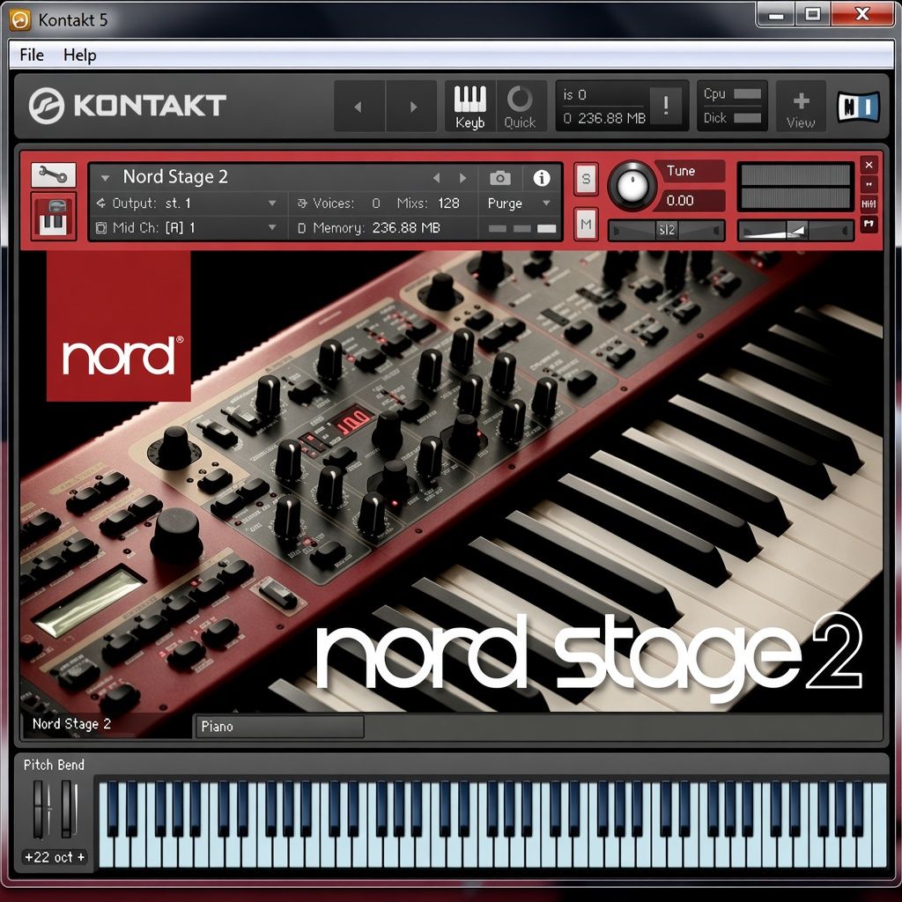Click the Midi Ch icon
The height and width of the screenshot is (902, 902).
(x=100, y=228)
